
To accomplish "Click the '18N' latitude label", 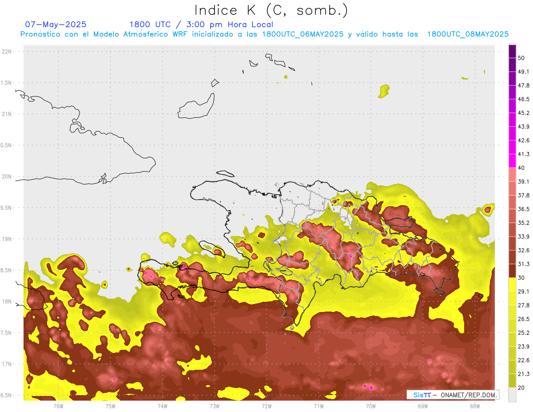I will pyautogui.click(x=7, y=301).
